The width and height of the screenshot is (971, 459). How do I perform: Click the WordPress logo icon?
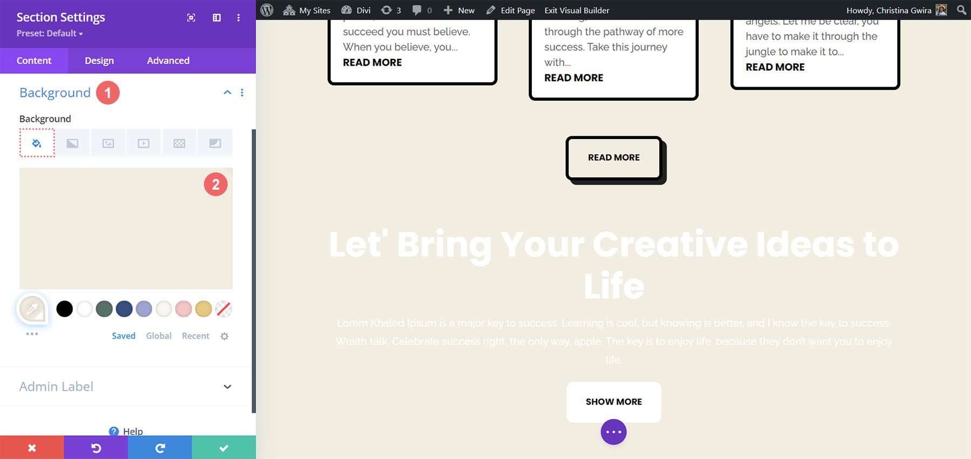267,10
